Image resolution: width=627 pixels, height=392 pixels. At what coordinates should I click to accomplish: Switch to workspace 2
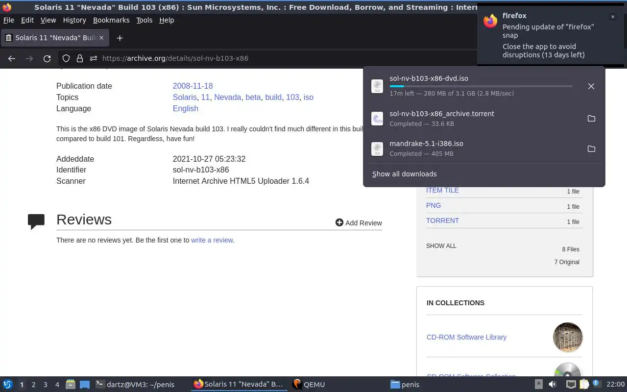tap(34, 385)
